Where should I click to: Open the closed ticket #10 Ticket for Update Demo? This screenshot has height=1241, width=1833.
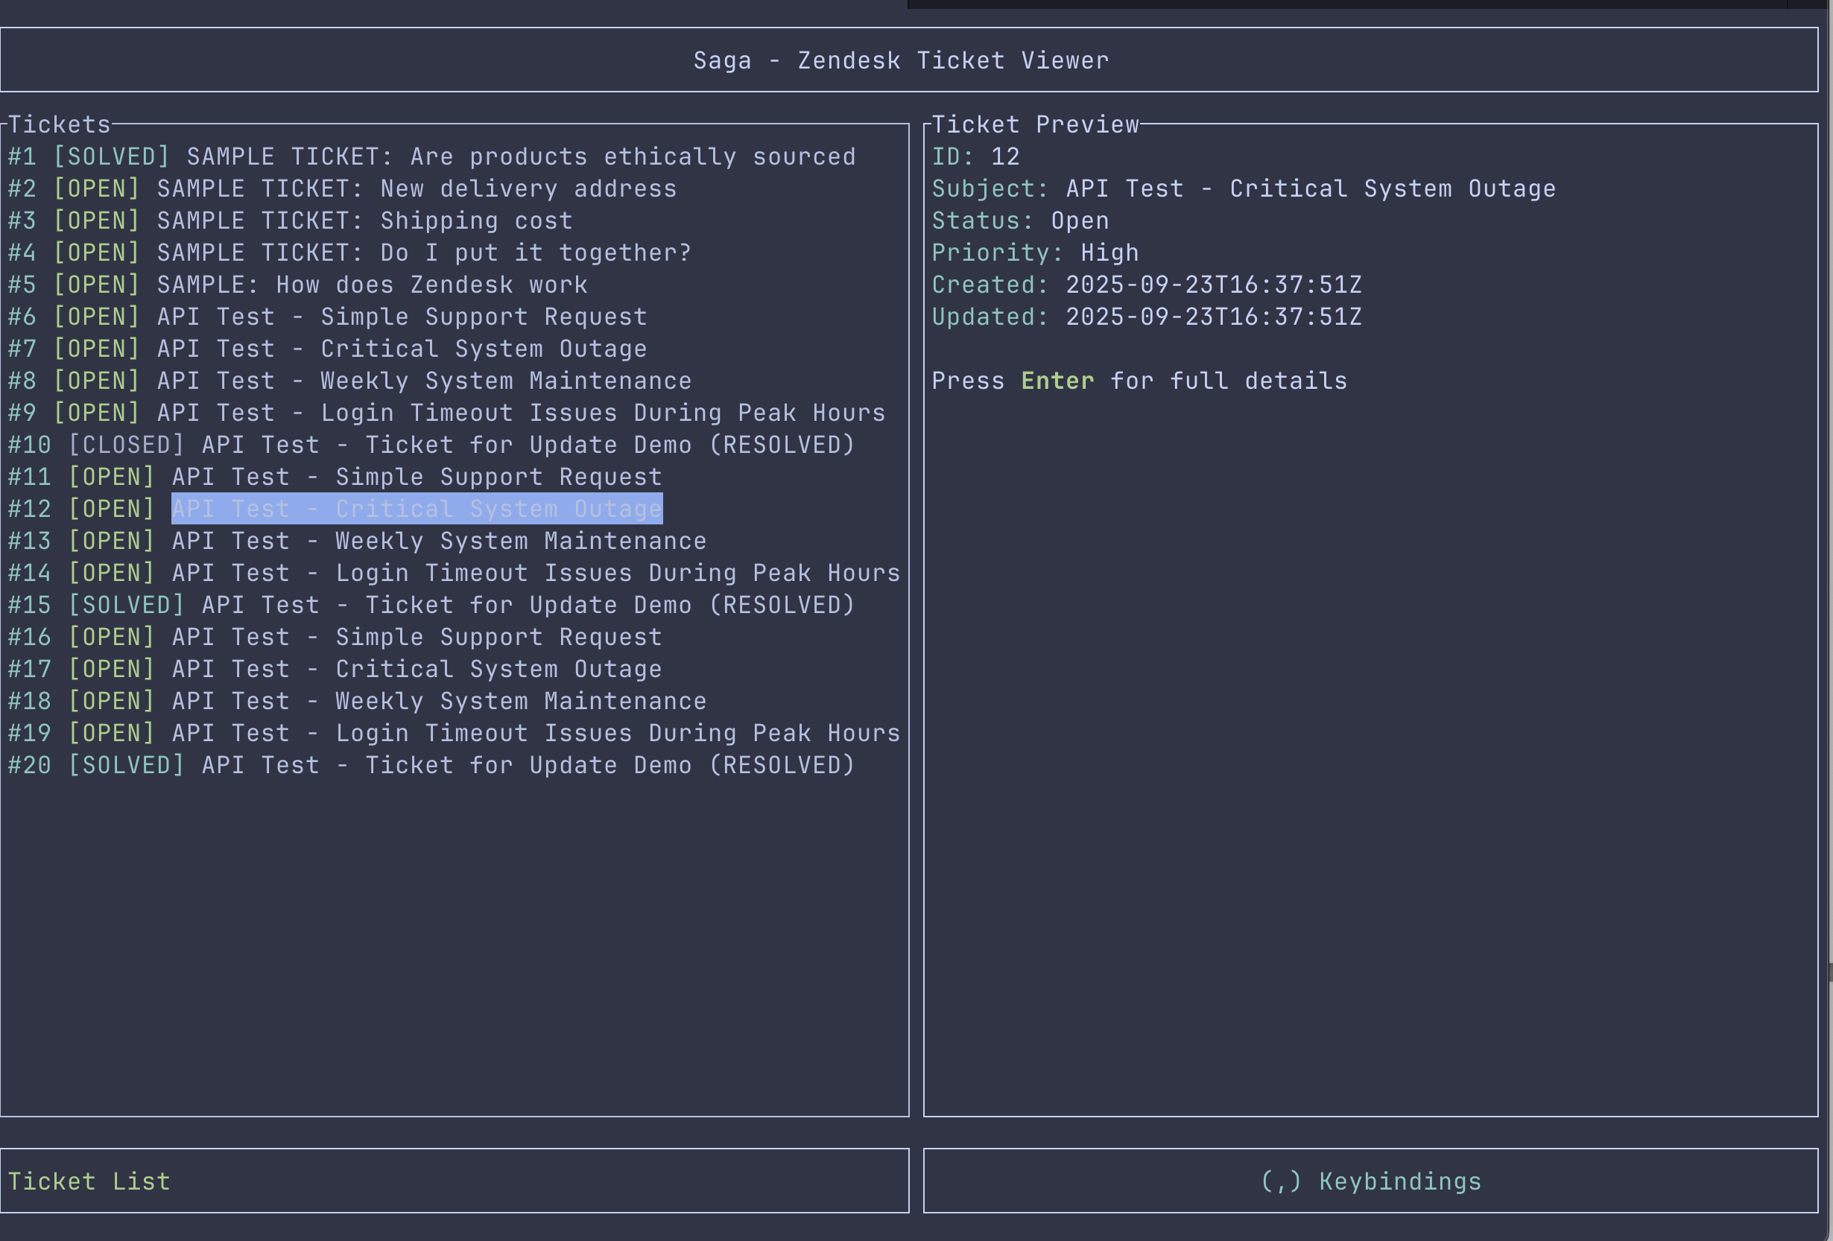[x=431, y=444]
